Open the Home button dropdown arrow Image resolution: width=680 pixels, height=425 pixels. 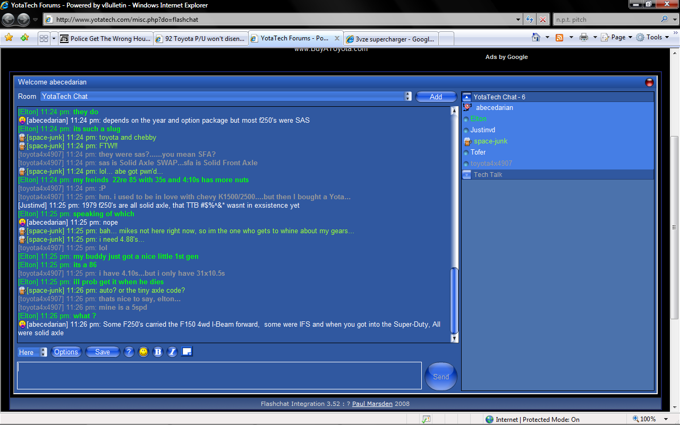click(x=547, y=37)
